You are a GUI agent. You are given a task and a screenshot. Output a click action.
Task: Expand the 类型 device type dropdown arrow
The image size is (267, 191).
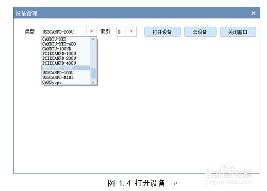click(x=92, y=32)
